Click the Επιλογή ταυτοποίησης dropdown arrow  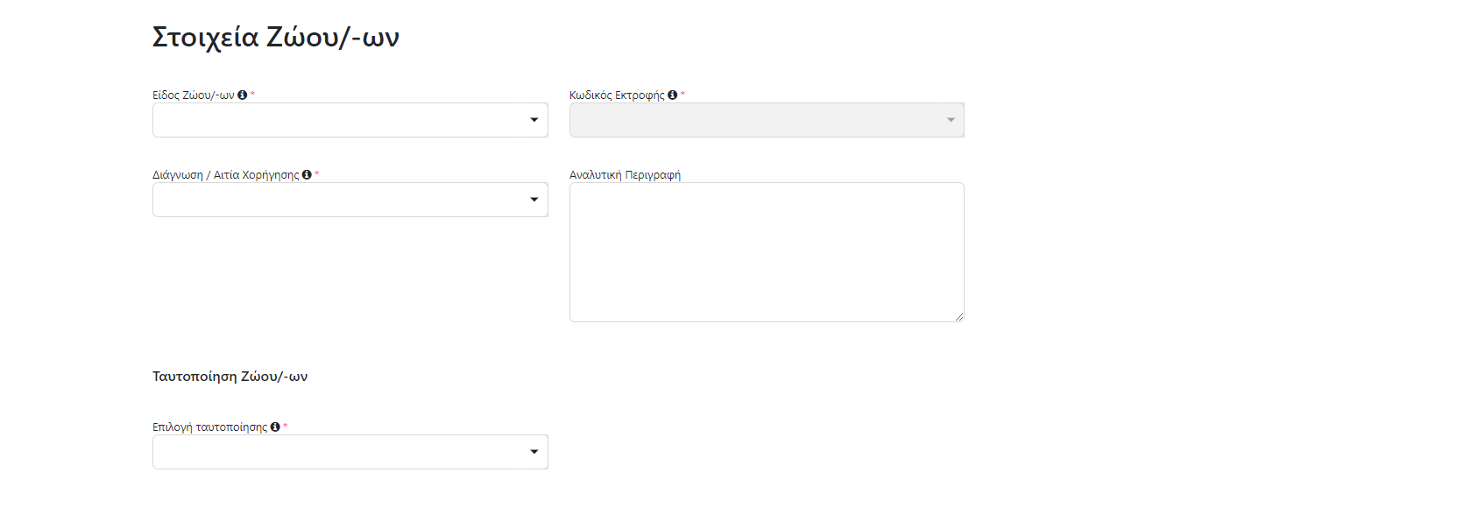click(x=534, y=452)
